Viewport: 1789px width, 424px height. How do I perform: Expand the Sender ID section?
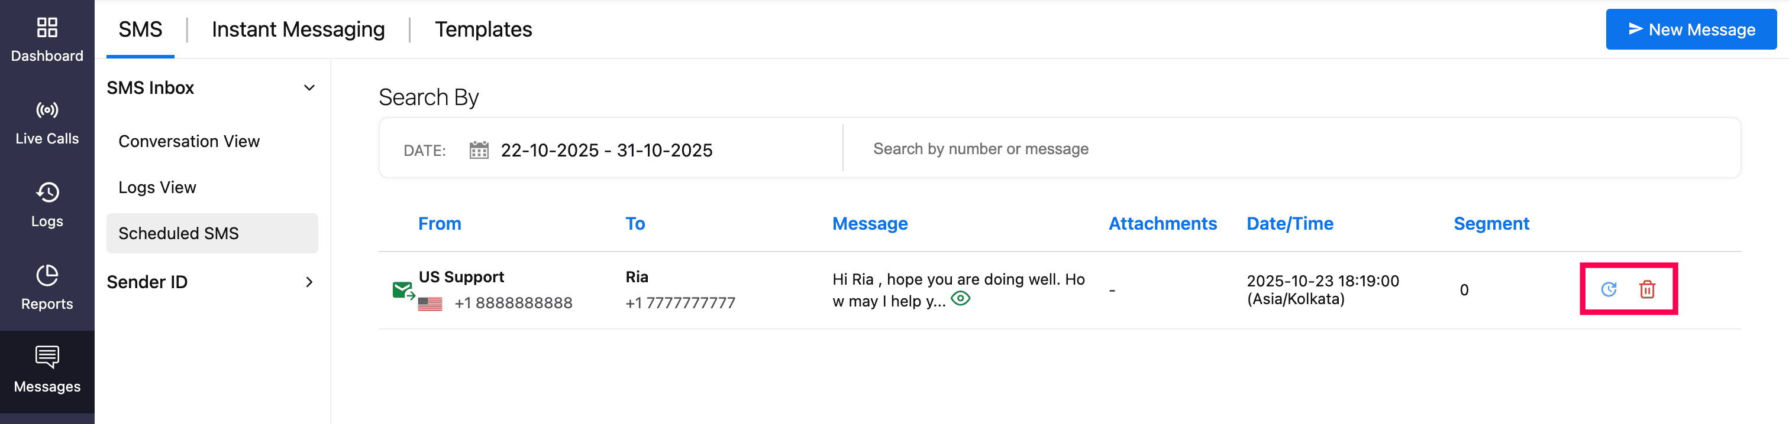(309, 282)
